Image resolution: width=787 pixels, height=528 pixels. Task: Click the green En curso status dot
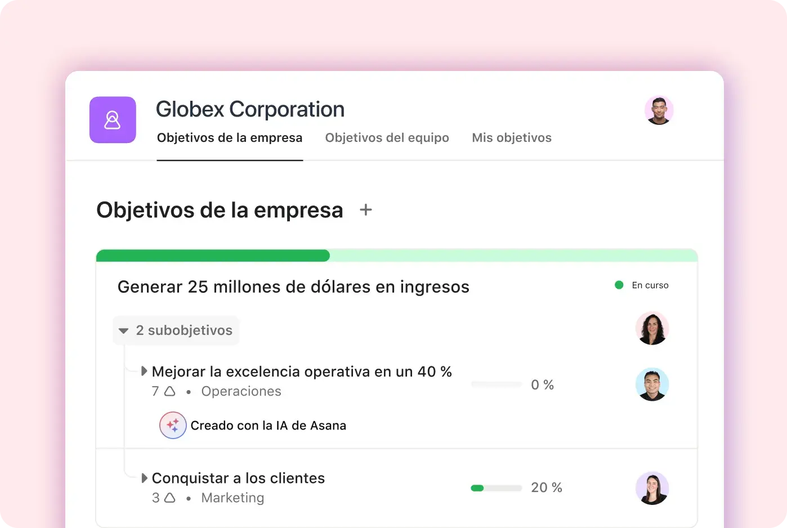(619, 285)
